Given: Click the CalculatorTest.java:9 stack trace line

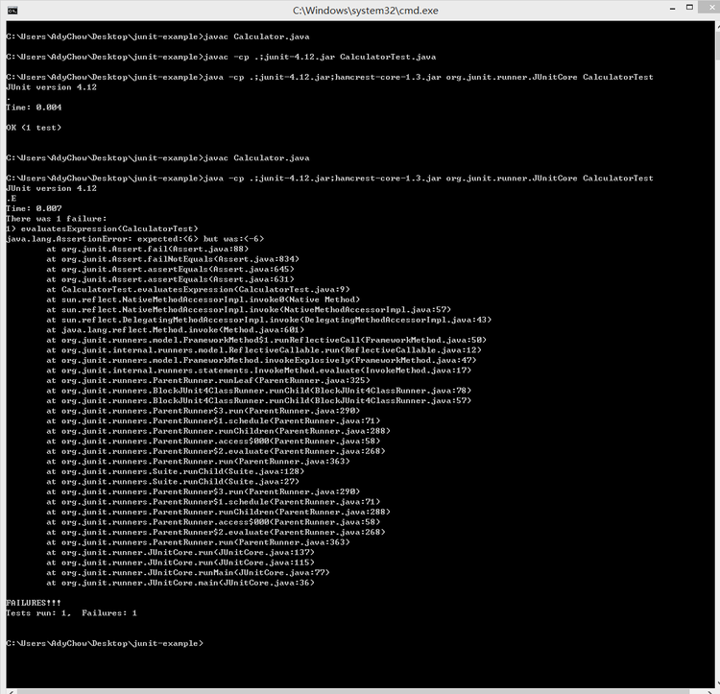Looking at the screenshot, I should pyautogui.click(x=198, y=289).
